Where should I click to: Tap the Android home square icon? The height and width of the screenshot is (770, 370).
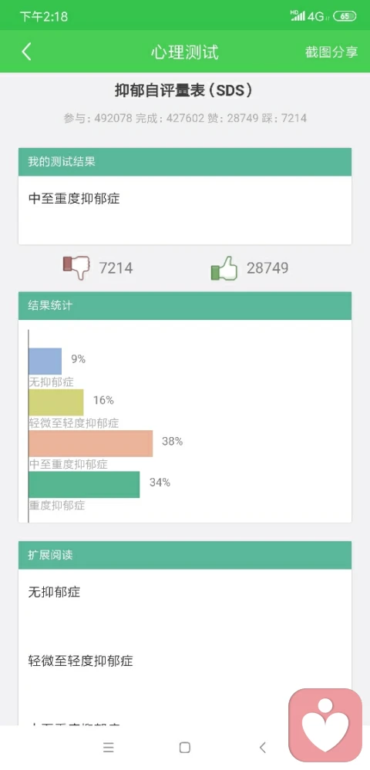[185, 748]
